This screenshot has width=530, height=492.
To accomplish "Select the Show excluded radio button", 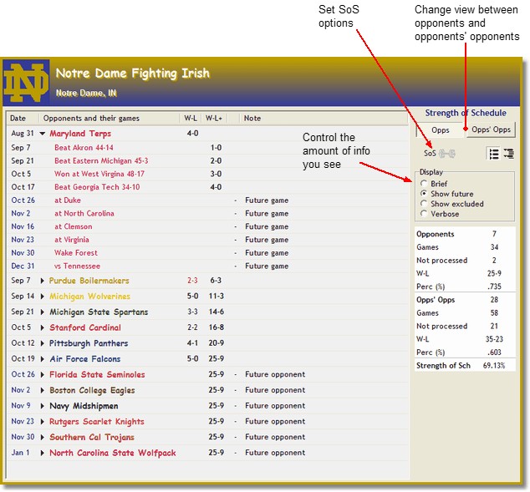I will [424, 204].
